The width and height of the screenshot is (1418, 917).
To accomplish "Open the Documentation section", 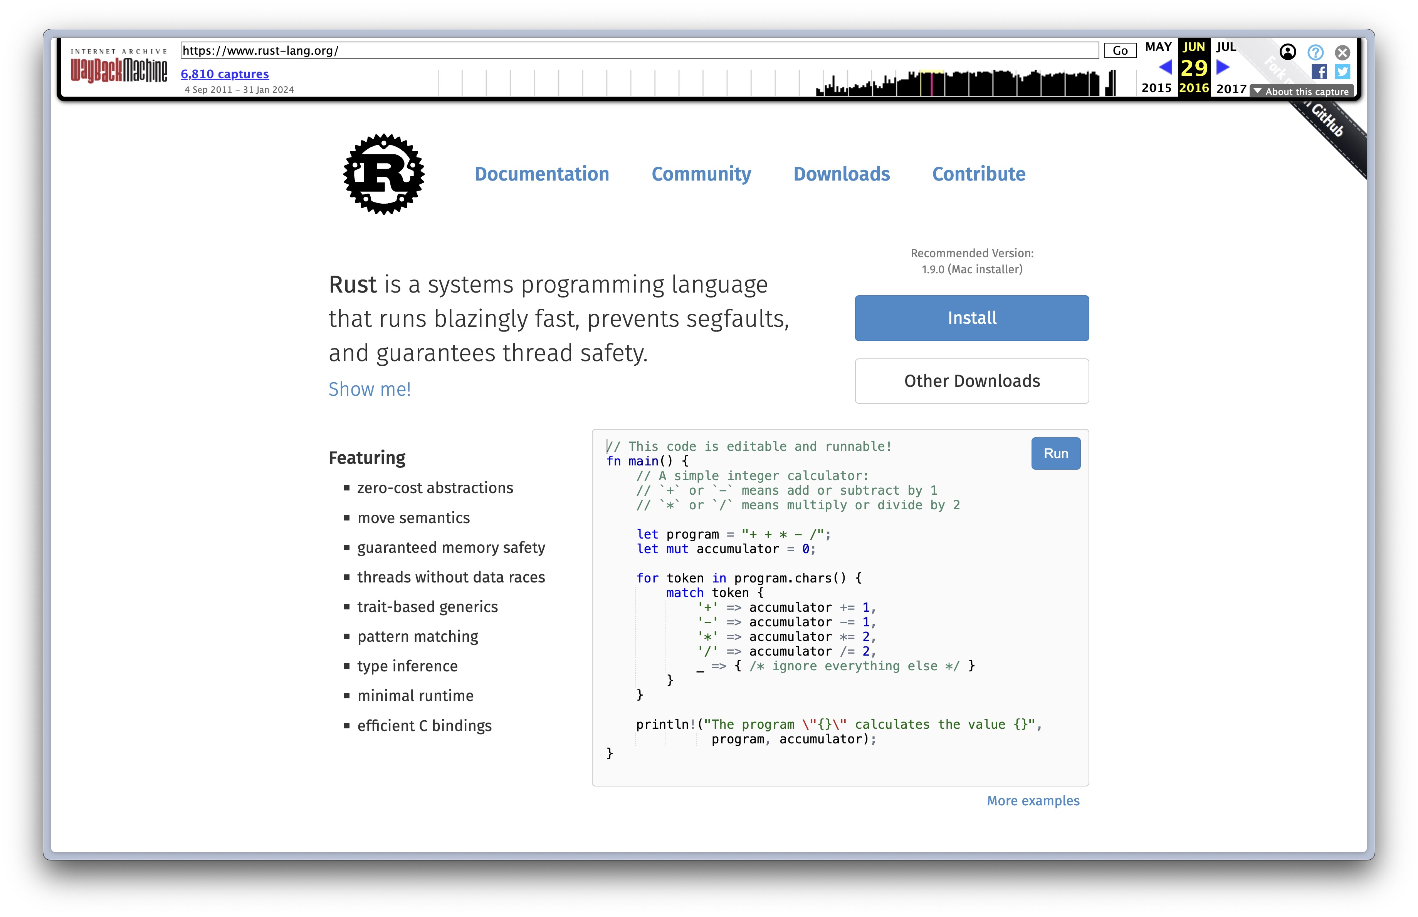I will pos(542,174).
